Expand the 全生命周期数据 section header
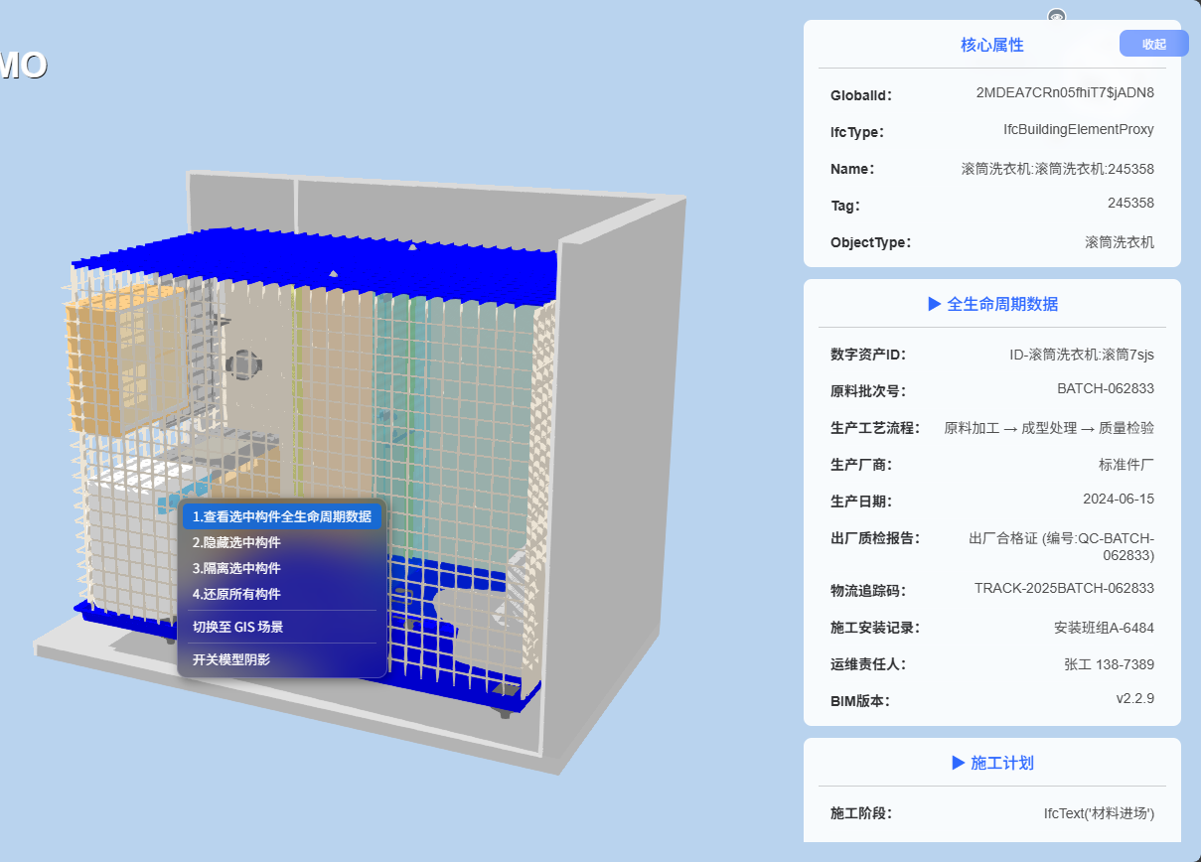This screenshot has height=862, width=1201. click(x=991, y=304)
